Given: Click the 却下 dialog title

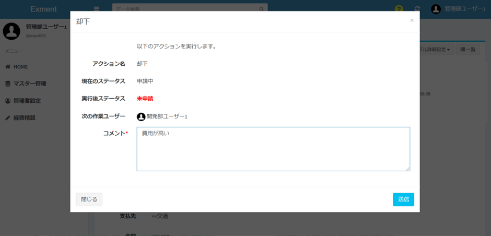Looking at the screenshot, I should pos(83,21).
